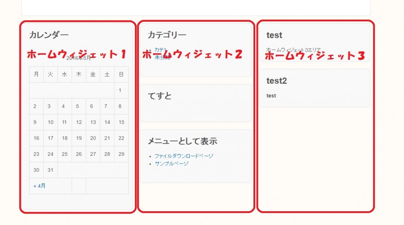The height and width of the screenshot is (225, 404).
Task: Click the 月 weekday column header
Action: [x=36, y=74]
